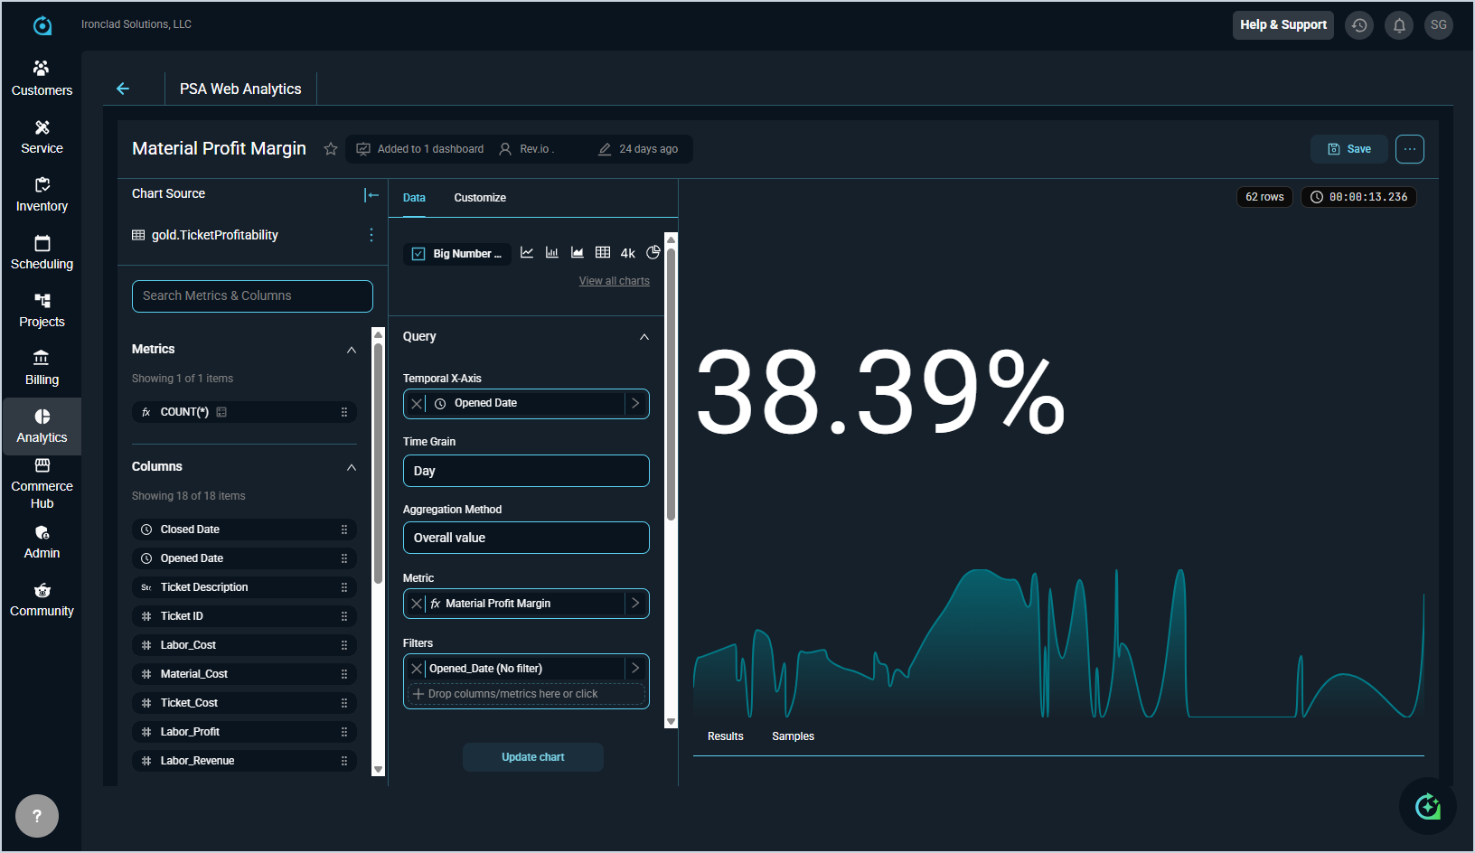
Task: Toggle the Big Number chart type checkbox
Action: pyautogui.click(x=418, y=254)
